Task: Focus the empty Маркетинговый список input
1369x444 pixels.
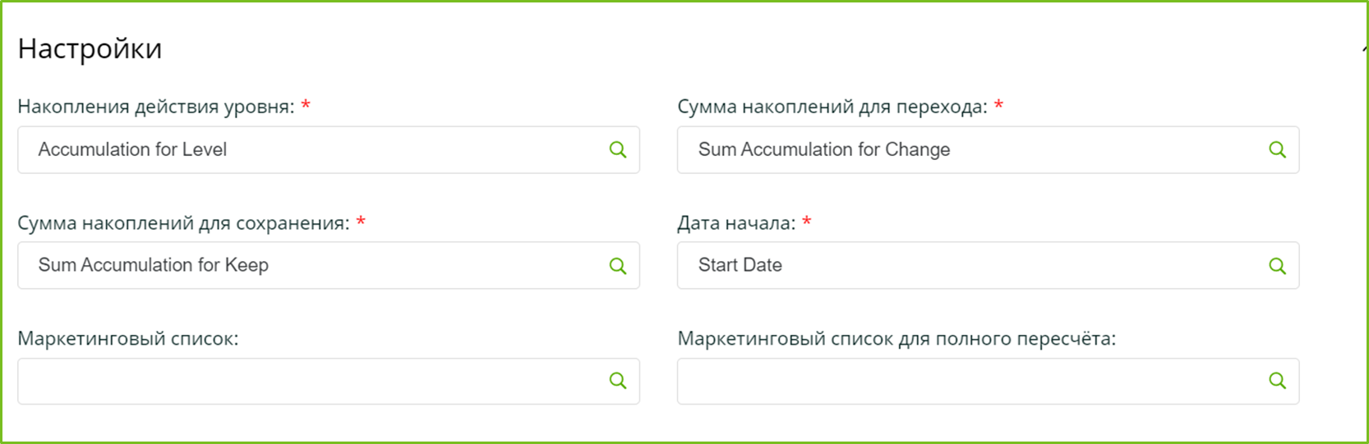Action: coord(312,381)
